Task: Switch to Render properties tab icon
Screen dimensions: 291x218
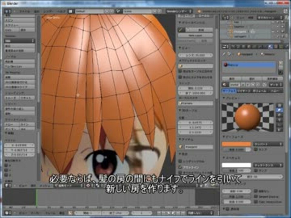Action: pyautogui.click(x=233, y=47)
